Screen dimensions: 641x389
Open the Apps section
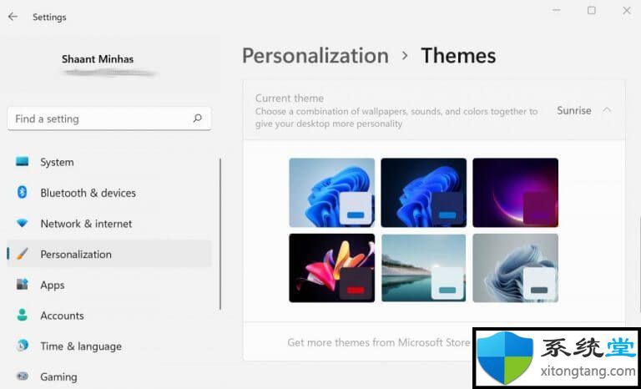tap(53, 285)
